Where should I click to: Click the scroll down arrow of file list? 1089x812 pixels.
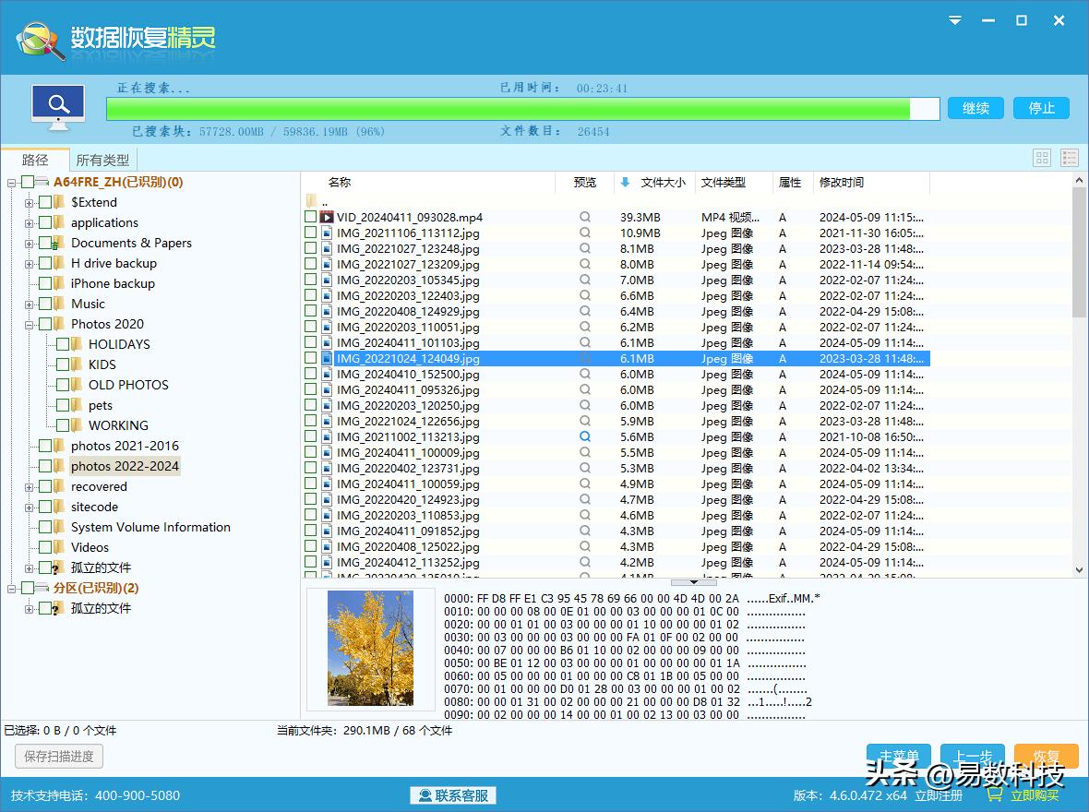pyautogui.click(x=1079, y=570)
